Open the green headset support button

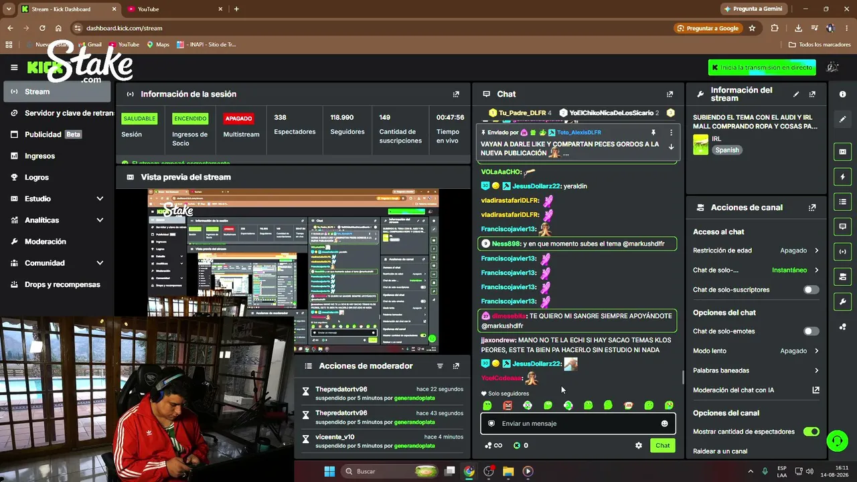(x=837, y=440)
